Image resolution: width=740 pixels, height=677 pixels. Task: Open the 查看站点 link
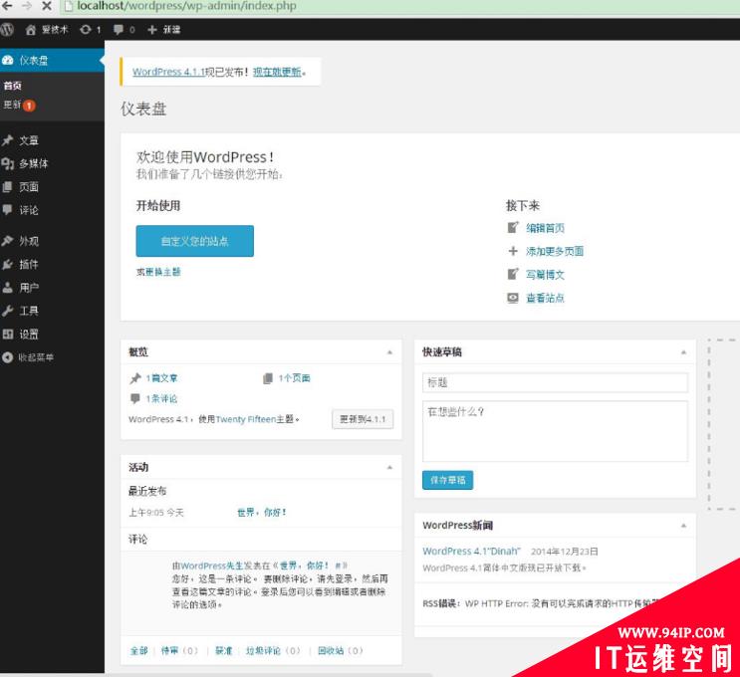tap(546, 298)
